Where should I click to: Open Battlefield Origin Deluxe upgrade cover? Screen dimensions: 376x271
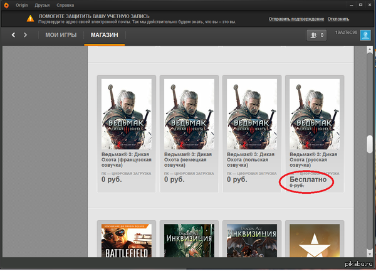127,240
